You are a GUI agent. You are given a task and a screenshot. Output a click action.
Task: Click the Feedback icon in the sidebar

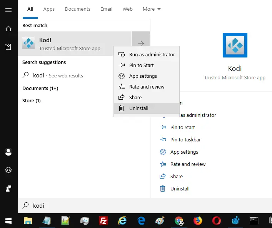coord(8,189)
